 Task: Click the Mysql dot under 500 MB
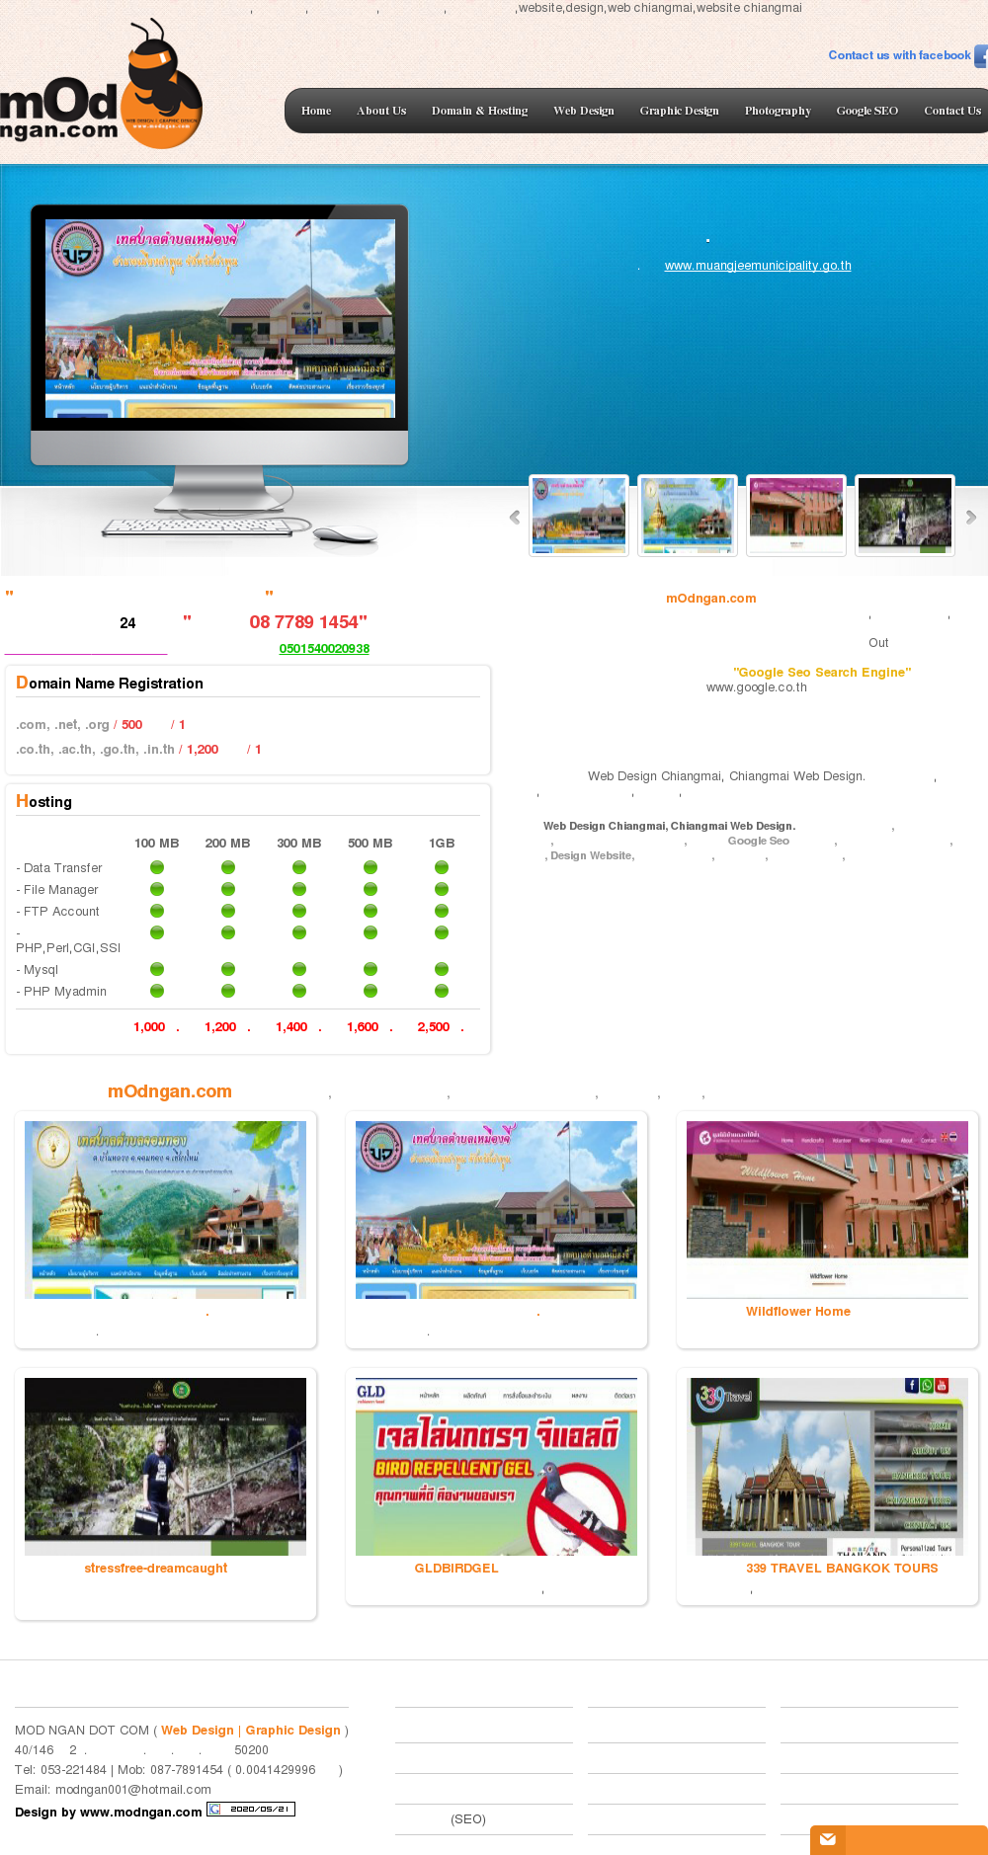coord(370,969)
